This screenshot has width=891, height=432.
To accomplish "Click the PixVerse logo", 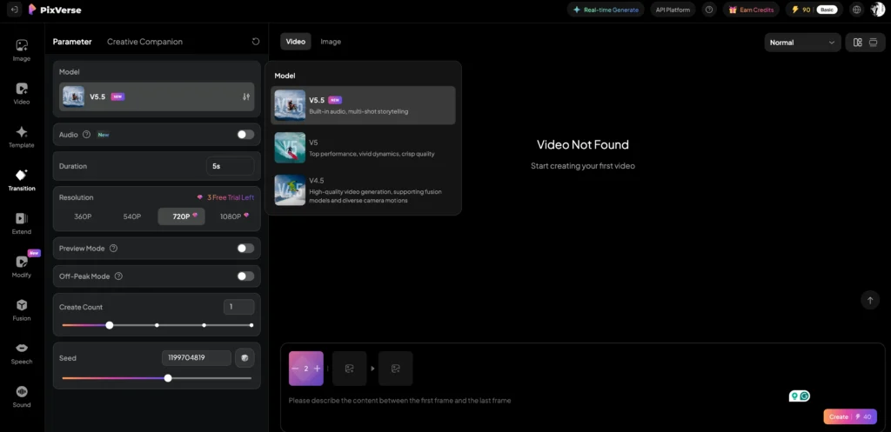I will pyautogui.click(x=56, y=9).
